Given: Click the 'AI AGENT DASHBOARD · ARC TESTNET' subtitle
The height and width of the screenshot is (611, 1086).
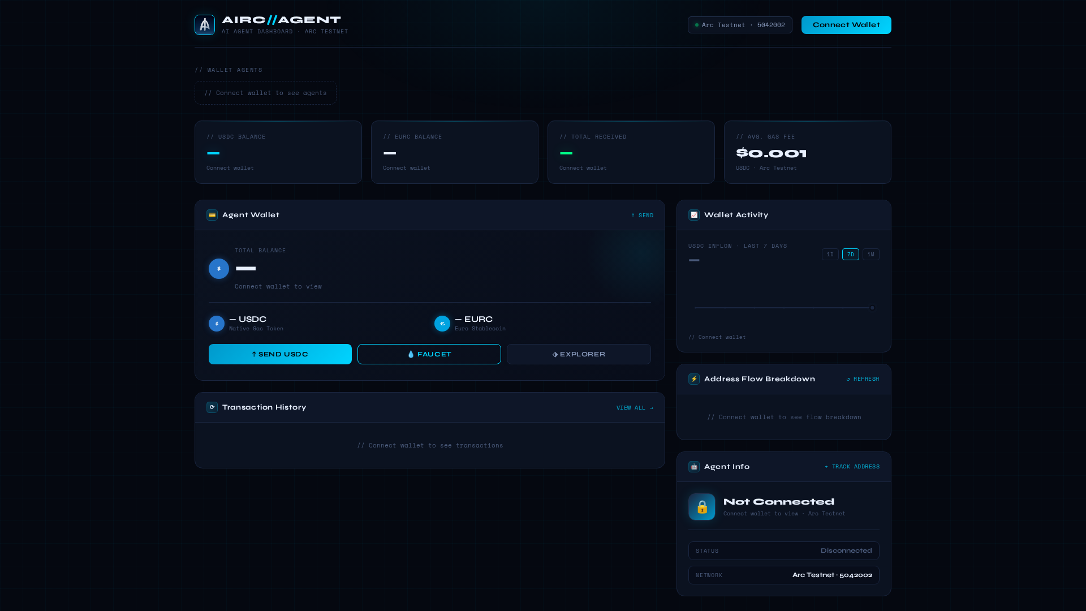Looking at the screenshot, I should coord(285,32).
